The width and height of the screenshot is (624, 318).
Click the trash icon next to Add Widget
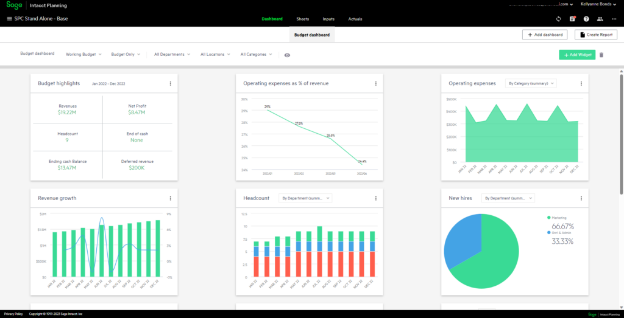click(602, 55)
